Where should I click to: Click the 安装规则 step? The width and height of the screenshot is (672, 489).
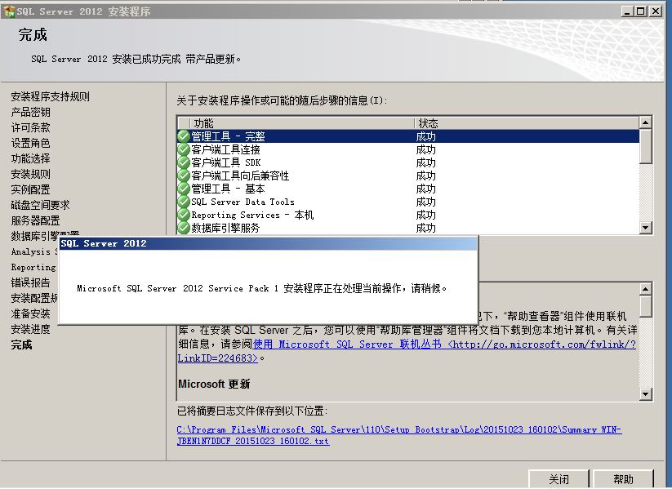[x=30, y=174]
